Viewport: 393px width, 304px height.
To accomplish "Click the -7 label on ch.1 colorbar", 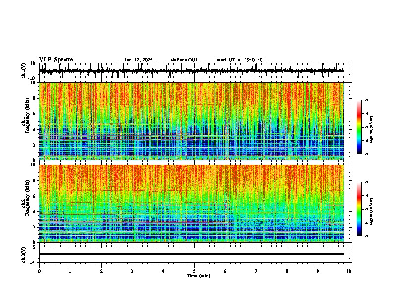I will [x=366, y=154].
